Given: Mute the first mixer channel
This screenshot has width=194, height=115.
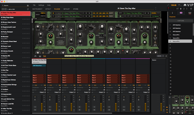Looking at the screenshot, I should (35, 110).
